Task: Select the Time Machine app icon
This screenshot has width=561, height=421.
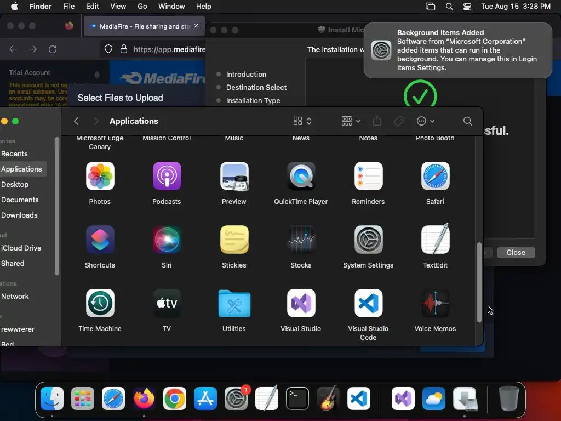Action: point(100,303)
